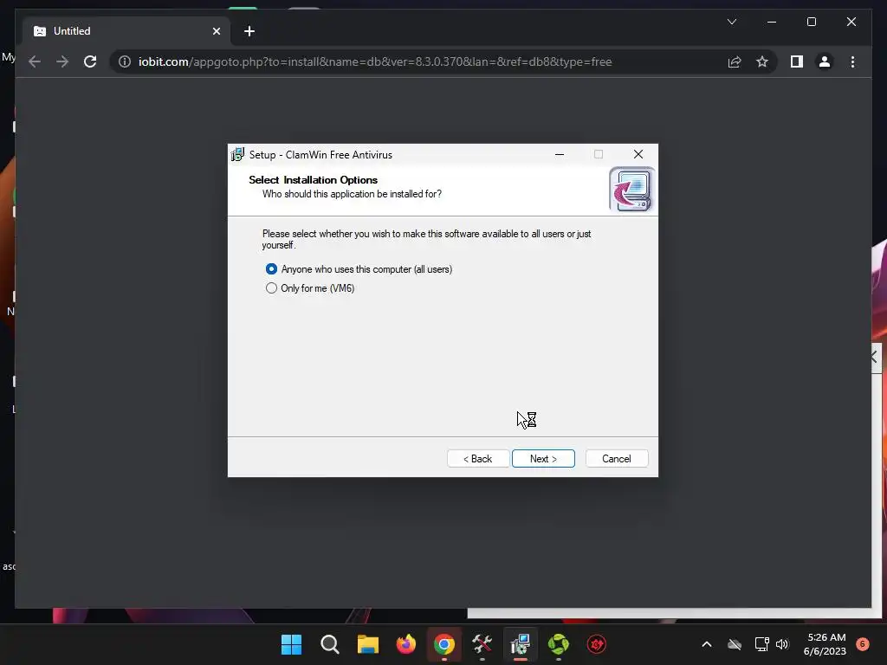This screenshot has width=887, height=665.
Task: Close the 'Untitled' tab
Action: (x=216, y=31)
